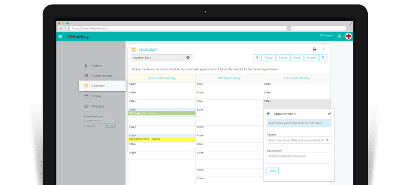The height and width of the screenshot is (185, 409).
Task: Select Friday 9:15am time slot
Action: tap(229, 95)
